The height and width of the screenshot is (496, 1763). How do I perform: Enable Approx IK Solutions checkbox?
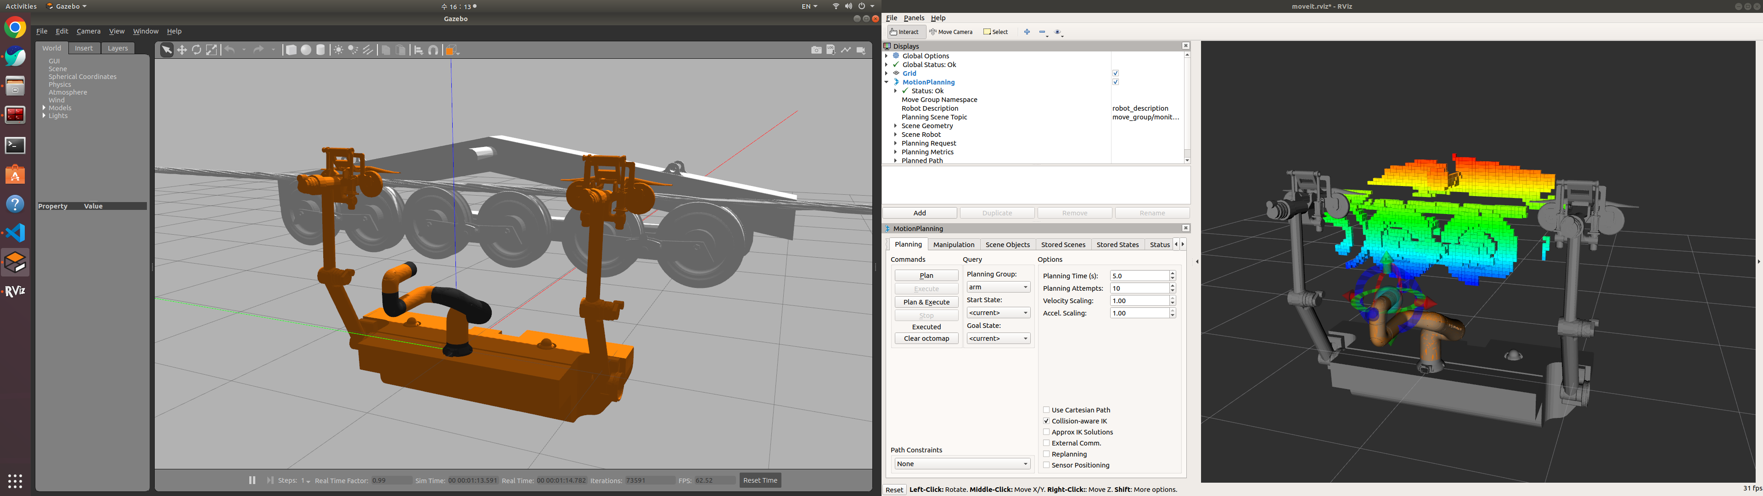1046,432
